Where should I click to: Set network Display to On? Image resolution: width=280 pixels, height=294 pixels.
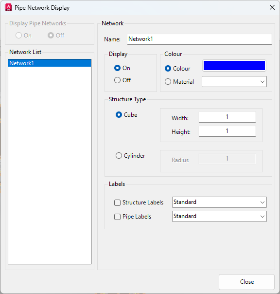117,68
